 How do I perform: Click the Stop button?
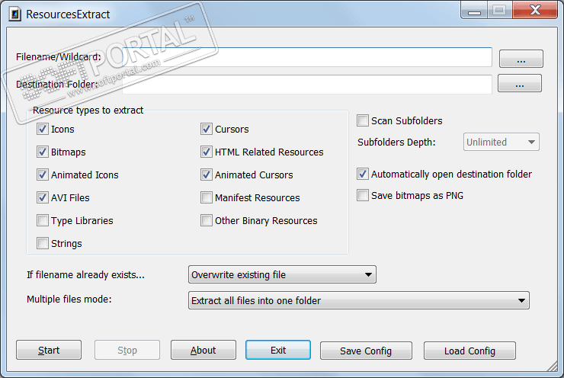127,350
